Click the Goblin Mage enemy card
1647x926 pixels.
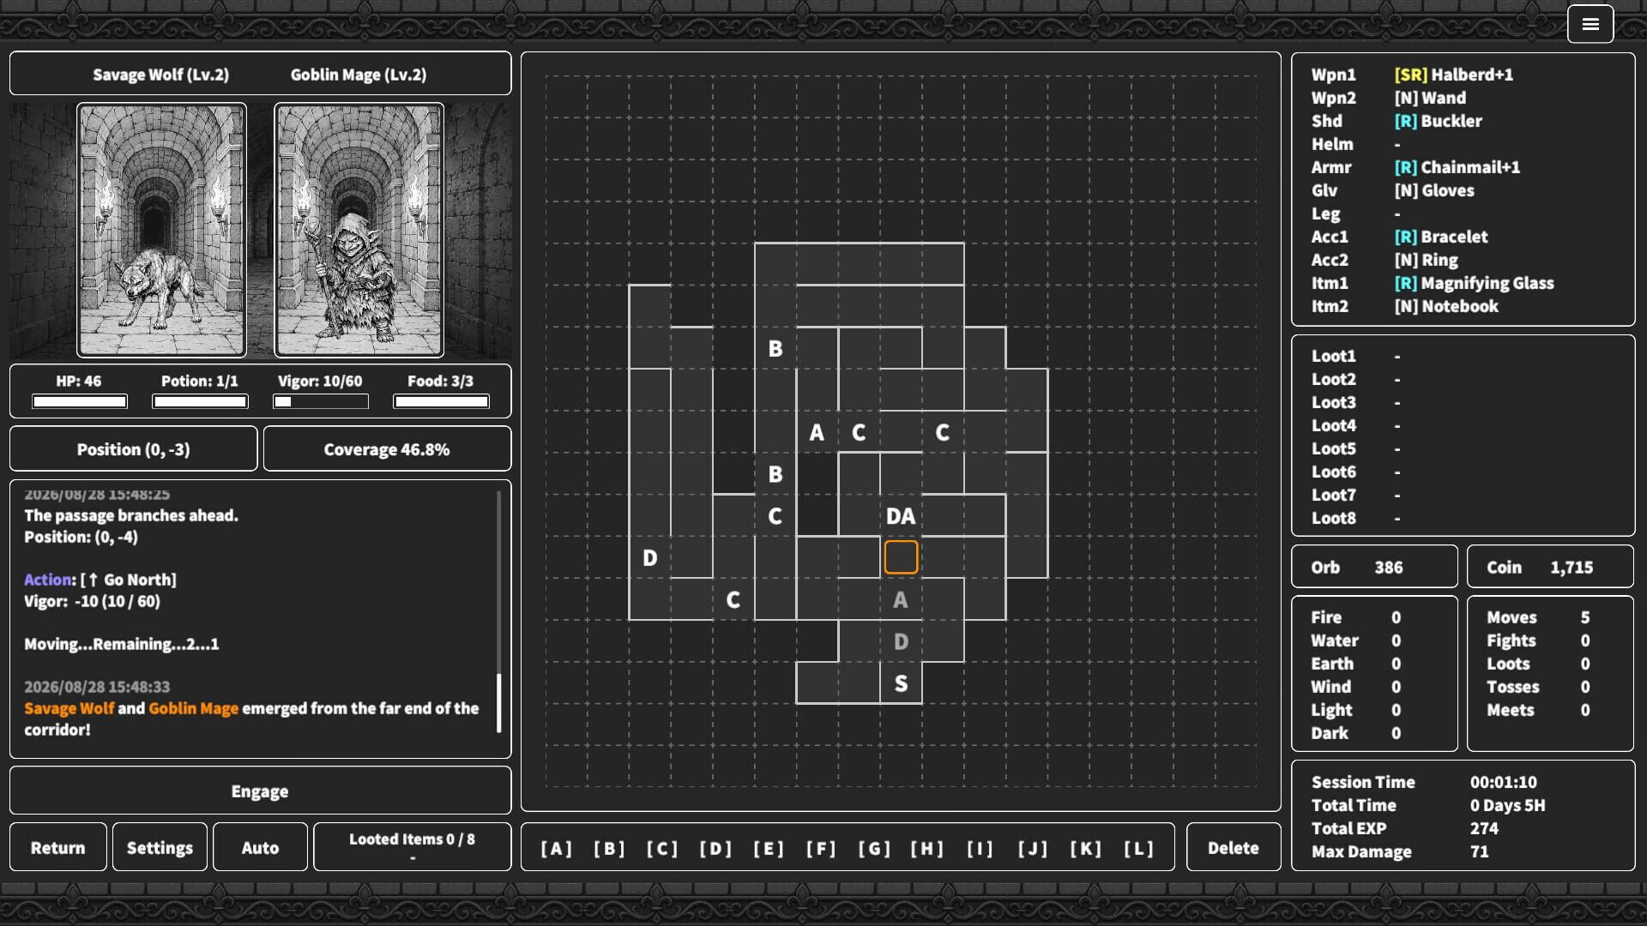(x=359, y=230)
